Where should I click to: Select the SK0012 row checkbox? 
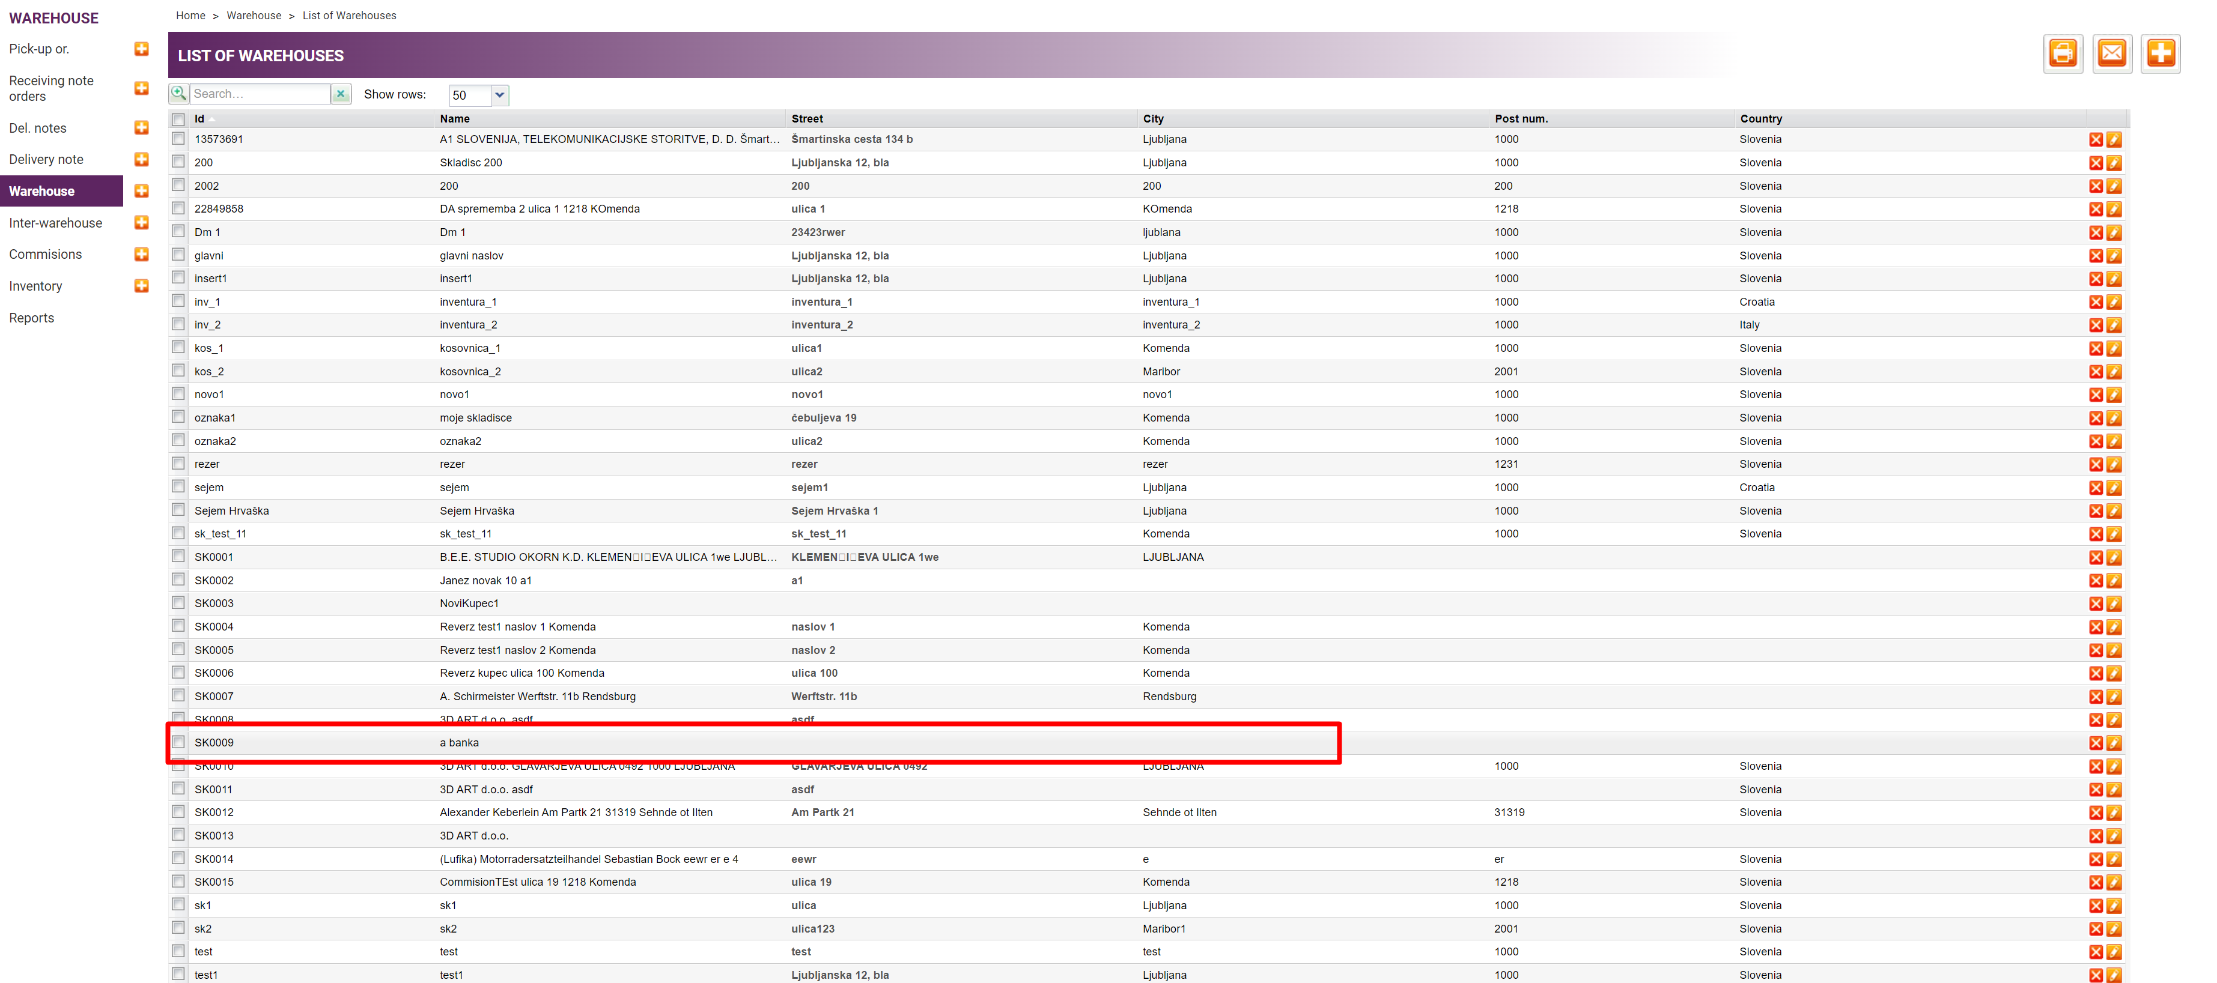tap(178, 811)
